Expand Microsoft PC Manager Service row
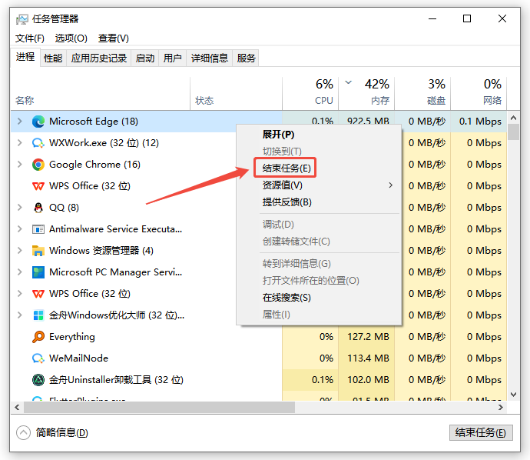530x460 pixels. [x=20, y=272]
